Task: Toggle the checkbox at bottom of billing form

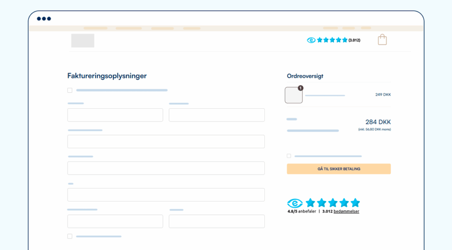Action: point(70,236)
